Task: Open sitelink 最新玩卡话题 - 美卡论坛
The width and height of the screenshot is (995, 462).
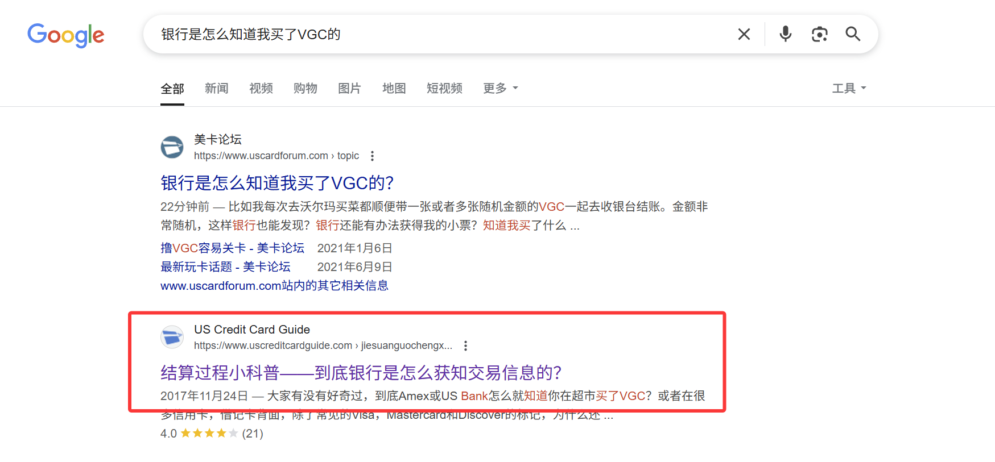Action: point(225,267)
